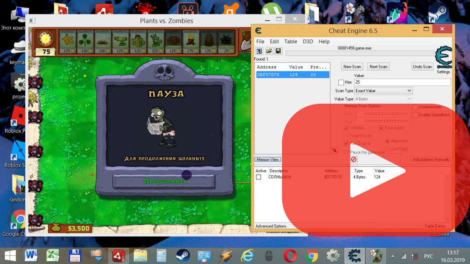Open Steam from the taskbar
Screen dimensions: 470x264
pos(182,255)
